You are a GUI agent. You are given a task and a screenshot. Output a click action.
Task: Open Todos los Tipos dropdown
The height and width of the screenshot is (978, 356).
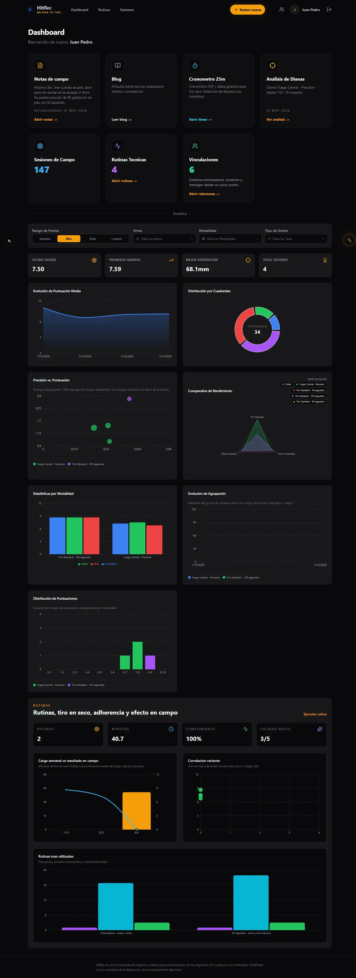pos(296,239)
